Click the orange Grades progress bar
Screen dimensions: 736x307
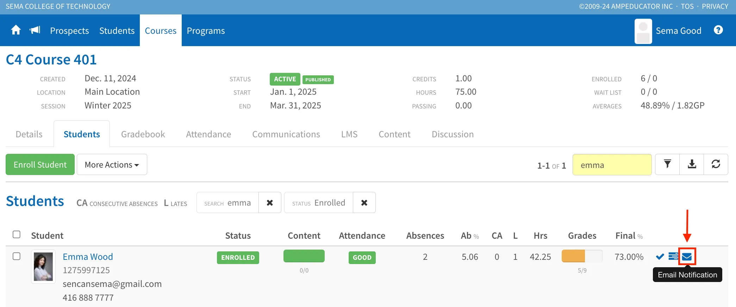(x=582, y=256)
